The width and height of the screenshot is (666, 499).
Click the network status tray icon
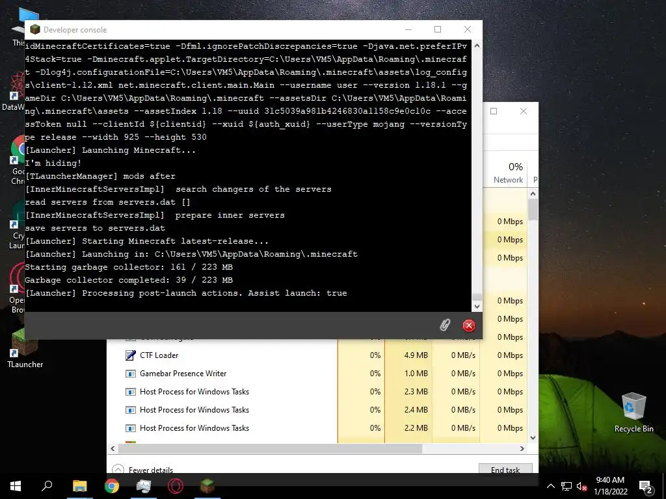[x=566, y=486]
